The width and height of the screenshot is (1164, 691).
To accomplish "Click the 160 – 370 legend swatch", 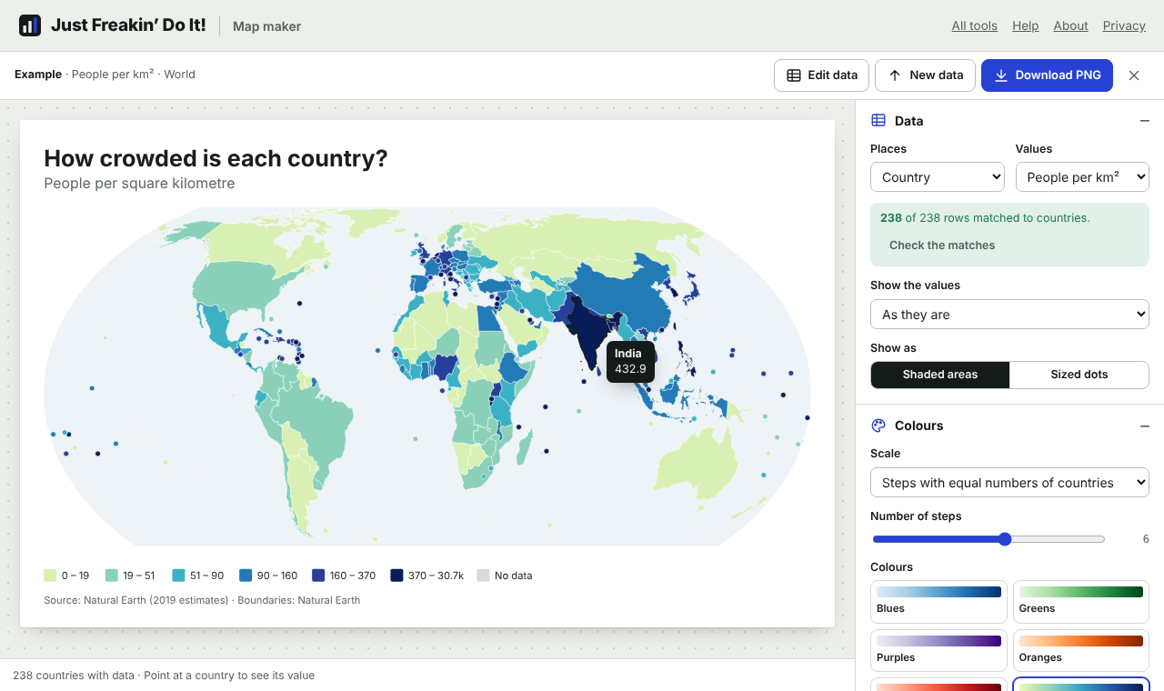I will tap(318, 576).
